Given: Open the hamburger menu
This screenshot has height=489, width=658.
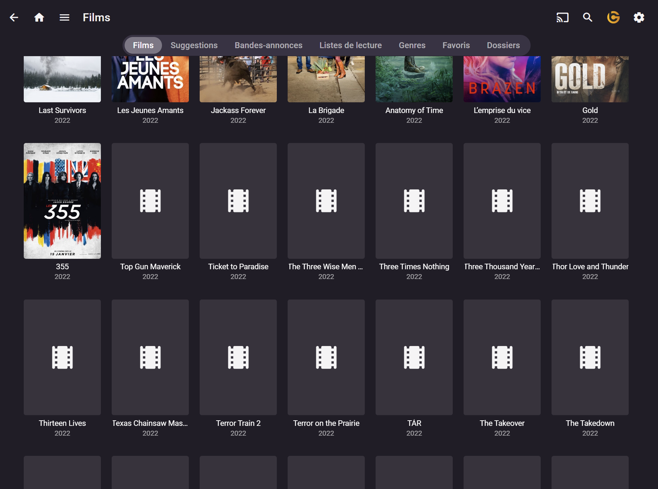Looking at the screenshot, I should 65,17.
